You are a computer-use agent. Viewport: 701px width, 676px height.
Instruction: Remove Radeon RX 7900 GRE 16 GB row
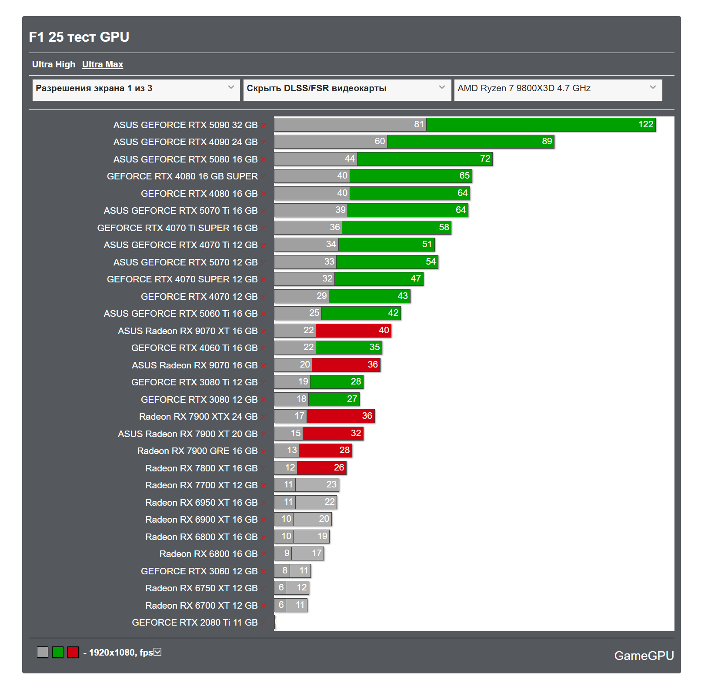coord(264,451)
